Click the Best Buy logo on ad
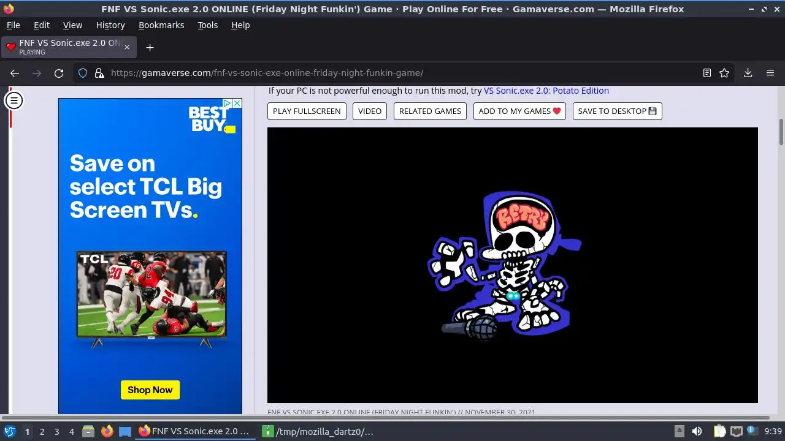Image resolution: width=785 pixels, height=441 pixels. pos(212,119)
